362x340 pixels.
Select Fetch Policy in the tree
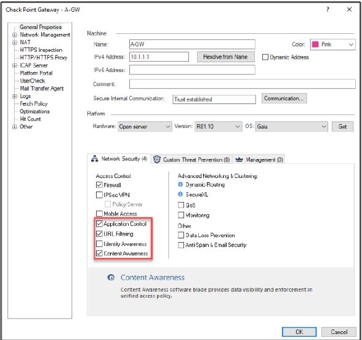33,103
